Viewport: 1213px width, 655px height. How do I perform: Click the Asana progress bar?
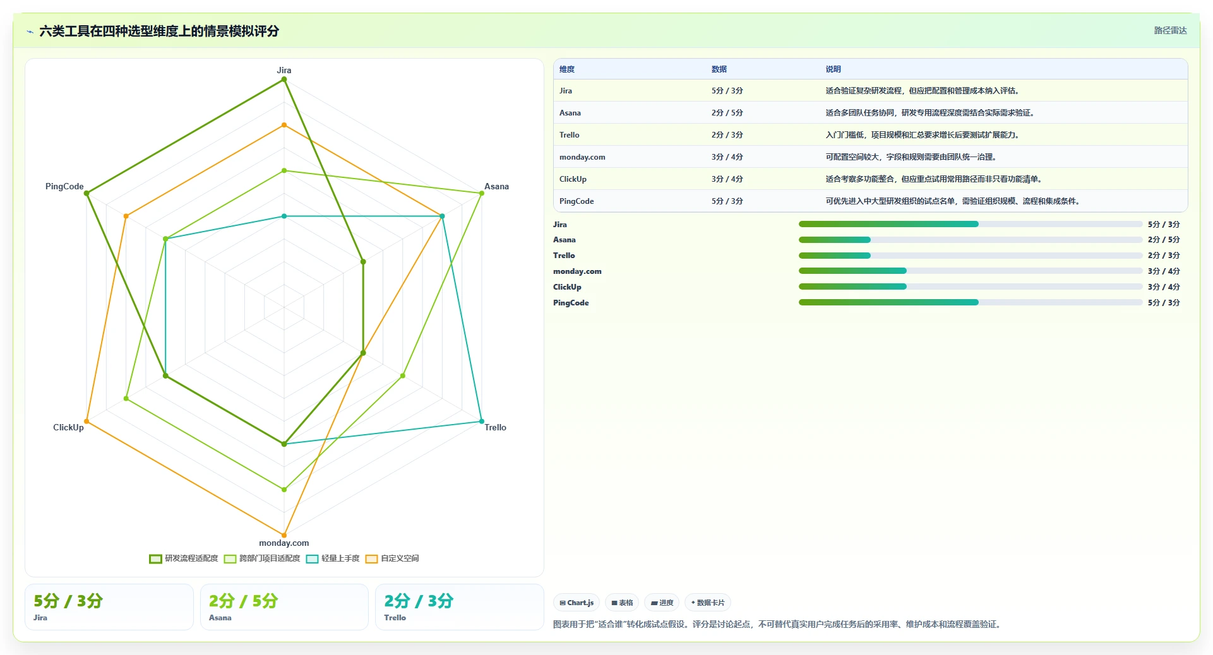(x=971, y=240)
